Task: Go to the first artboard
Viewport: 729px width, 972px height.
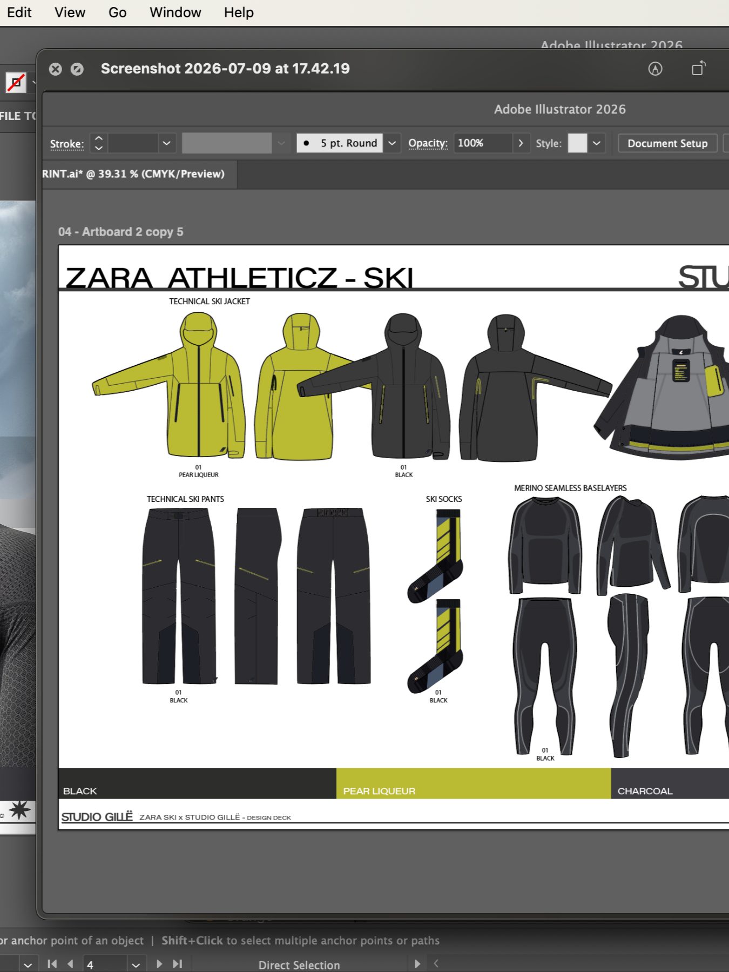Action: click(52, 964)
